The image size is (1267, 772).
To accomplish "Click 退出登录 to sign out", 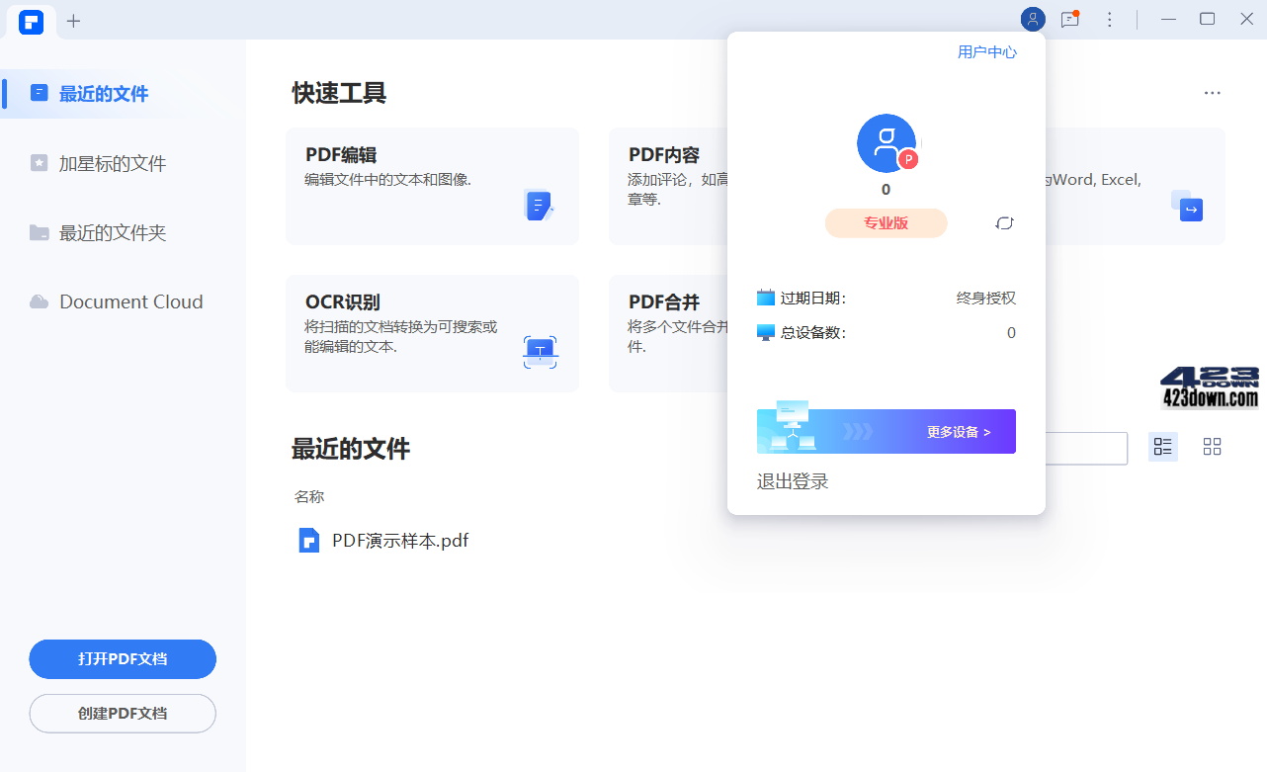I will [794, 481].
